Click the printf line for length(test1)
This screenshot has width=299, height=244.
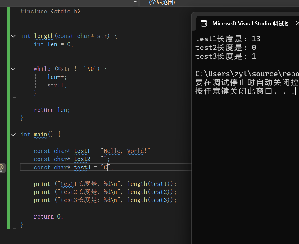click(105, 184)
